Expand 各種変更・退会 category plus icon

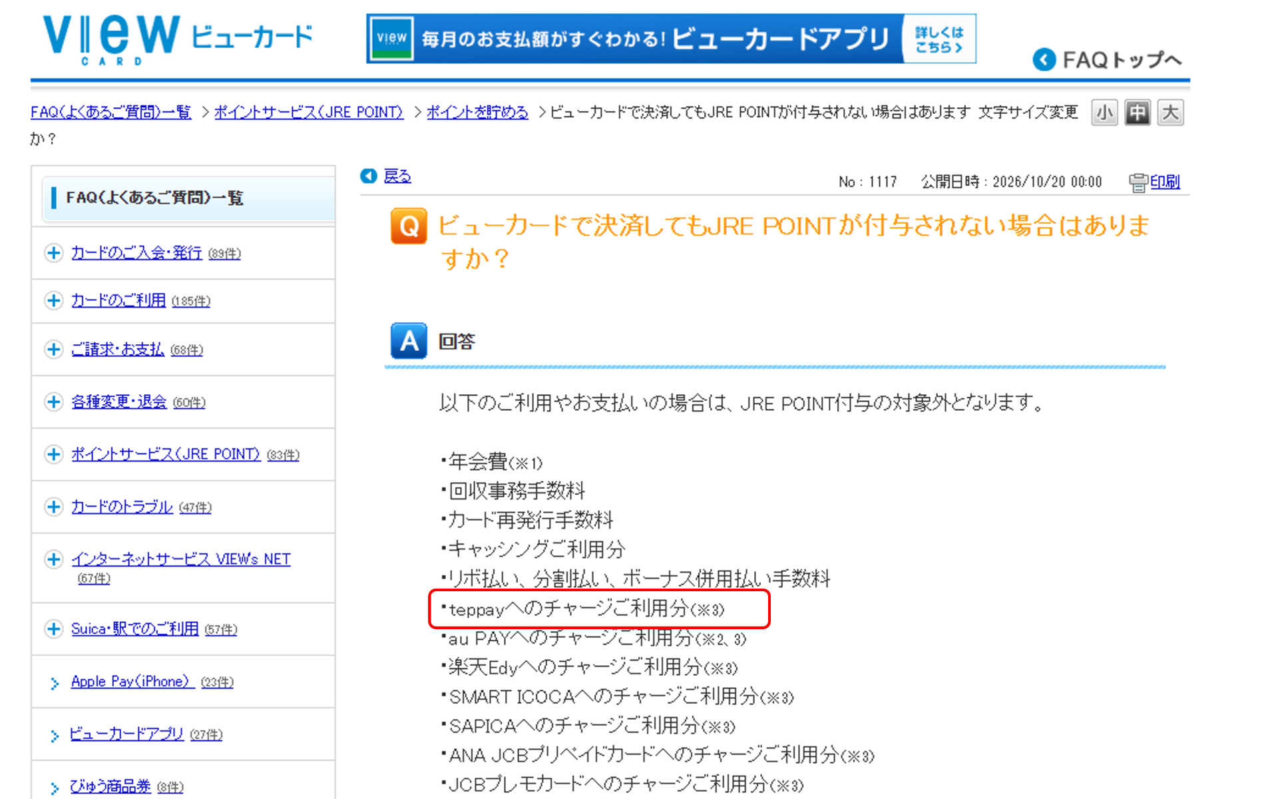click(x=54, y=401)
